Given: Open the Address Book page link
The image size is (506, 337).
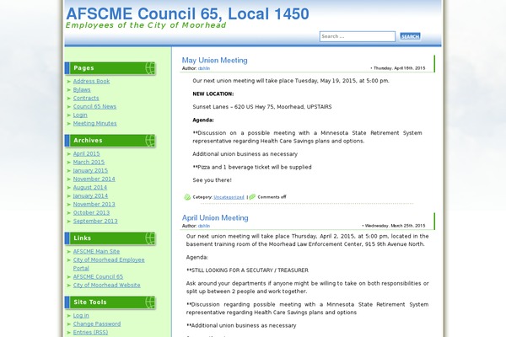Looking at the screenshot, I should pos(91,81).
